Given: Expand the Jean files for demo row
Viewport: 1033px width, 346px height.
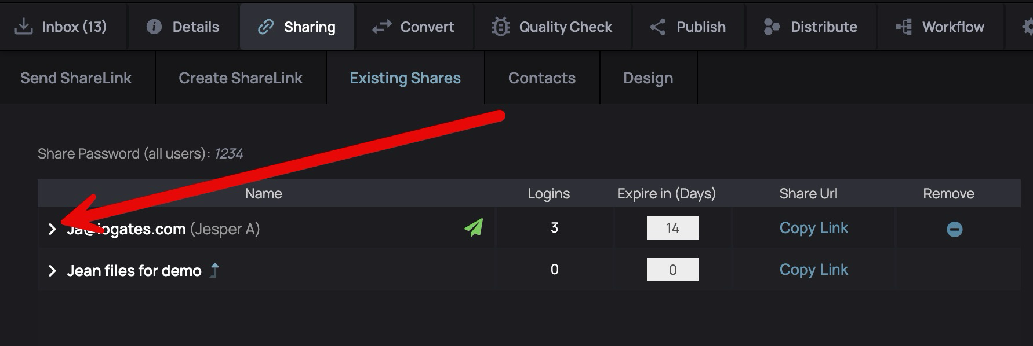Looking at the screenshot, I should click(52, 271).
